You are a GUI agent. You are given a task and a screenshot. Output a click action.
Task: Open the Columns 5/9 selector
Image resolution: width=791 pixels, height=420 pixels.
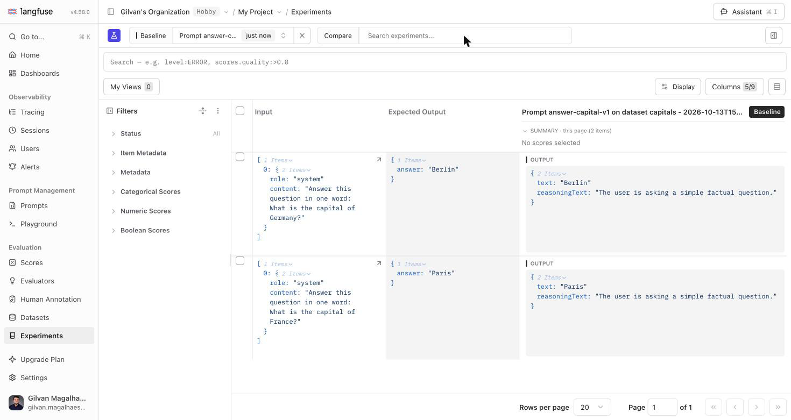[x=734, y=87]
